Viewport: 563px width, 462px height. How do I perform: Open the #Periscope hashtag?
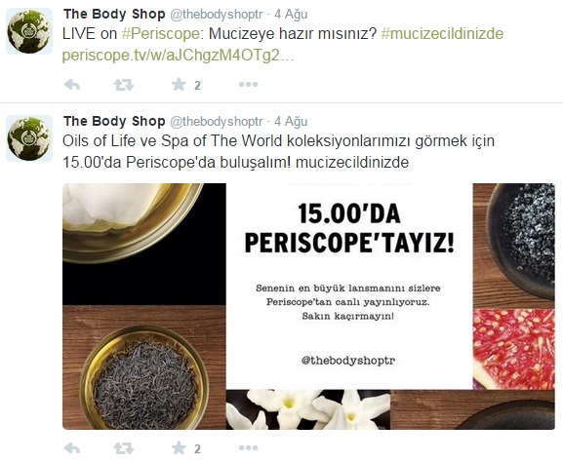pos(160,34)
